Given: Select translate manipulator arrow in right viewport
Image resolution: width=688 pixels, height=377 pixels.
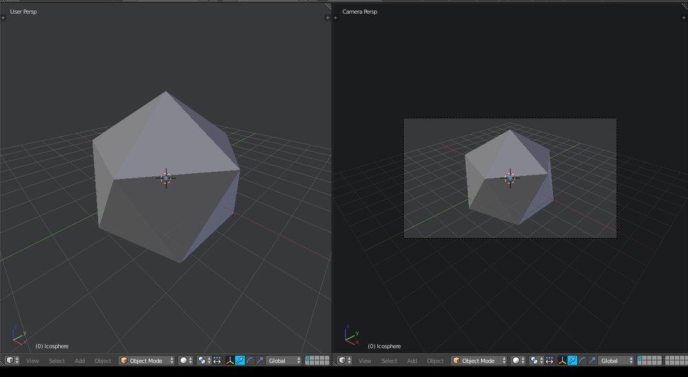Looking at the screenshot, I should 572,360.
